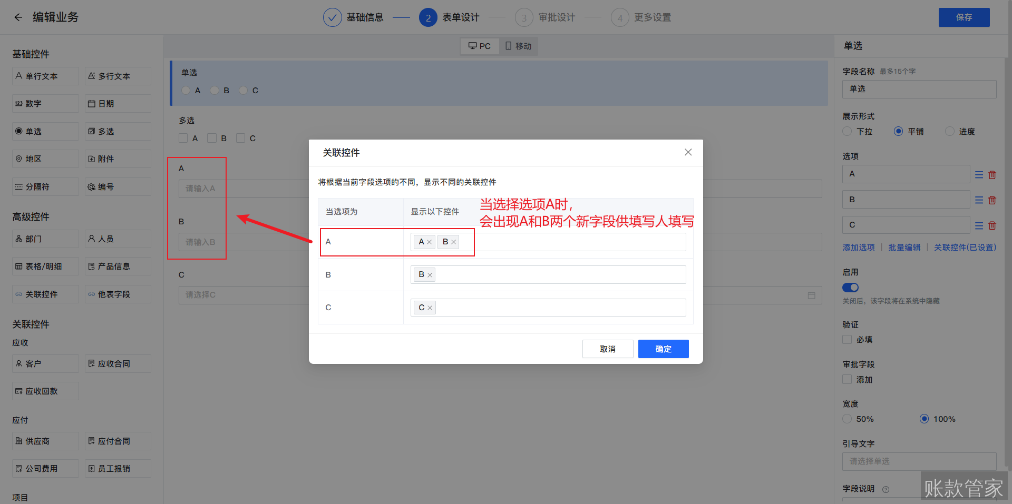Image resolution: width=1012 pixels, height=504 pixels.
Task: Switch to the 移动 preview tab
Action: (x=518, y=46)
